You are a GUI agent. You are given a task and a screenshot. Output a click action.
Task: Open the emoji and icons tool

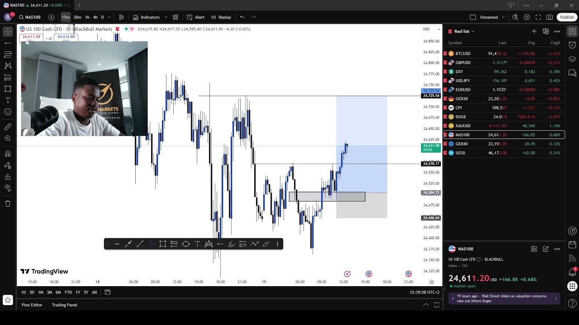point(8,111)
